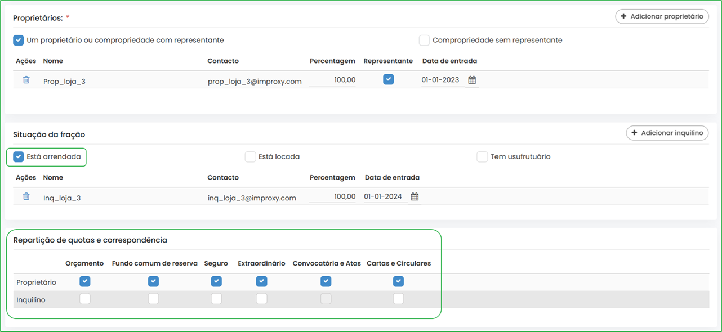Delete tenant Inq_loja_3 with trash icon
This screenshot has width=722, height=332.
tap(26, 196)
